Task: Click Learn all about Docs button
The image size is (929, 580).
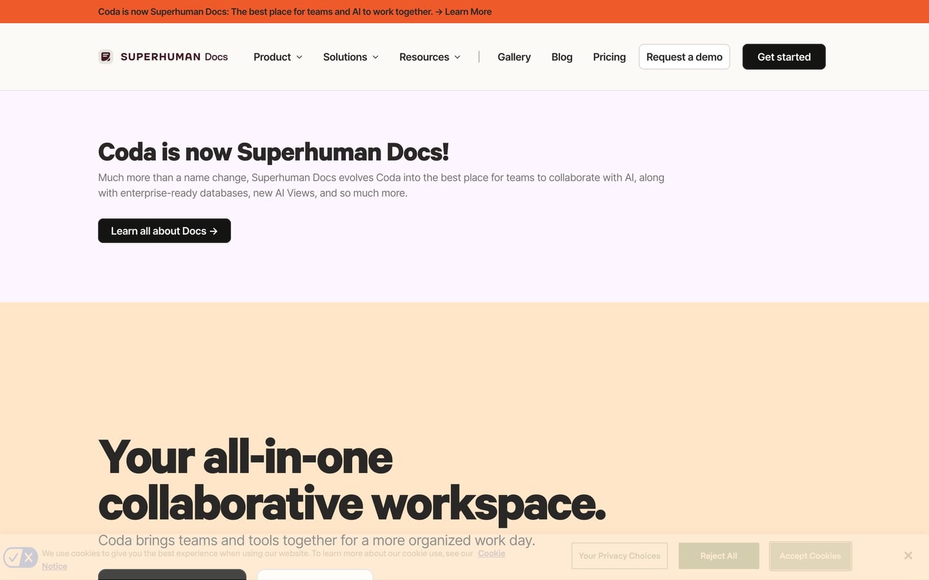Action: click(x=165, y=231)
